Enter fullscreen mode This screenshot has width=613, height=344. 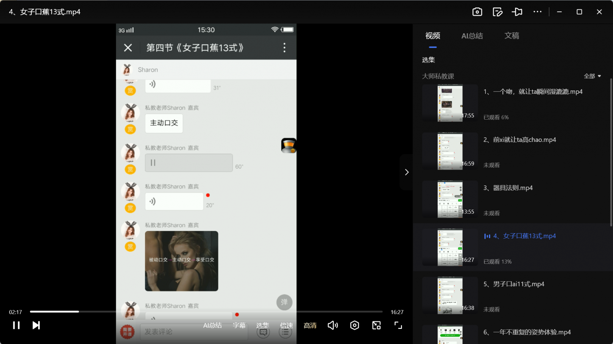(398, 325)
